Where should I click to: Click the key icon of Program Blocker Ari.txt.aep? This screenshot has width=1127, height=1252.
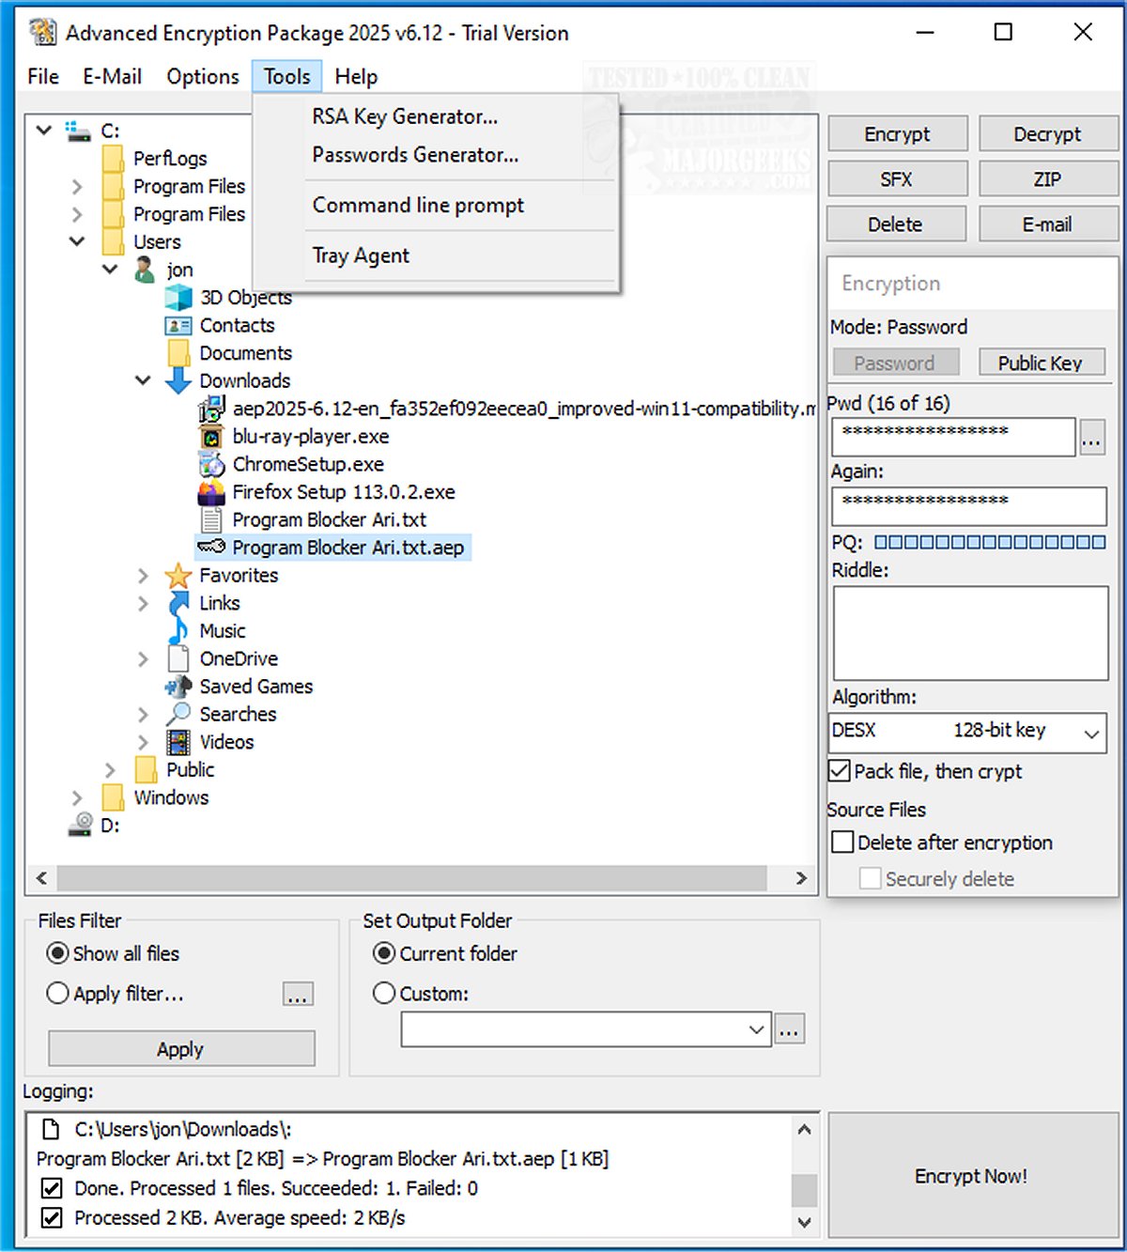click(211, 547)
